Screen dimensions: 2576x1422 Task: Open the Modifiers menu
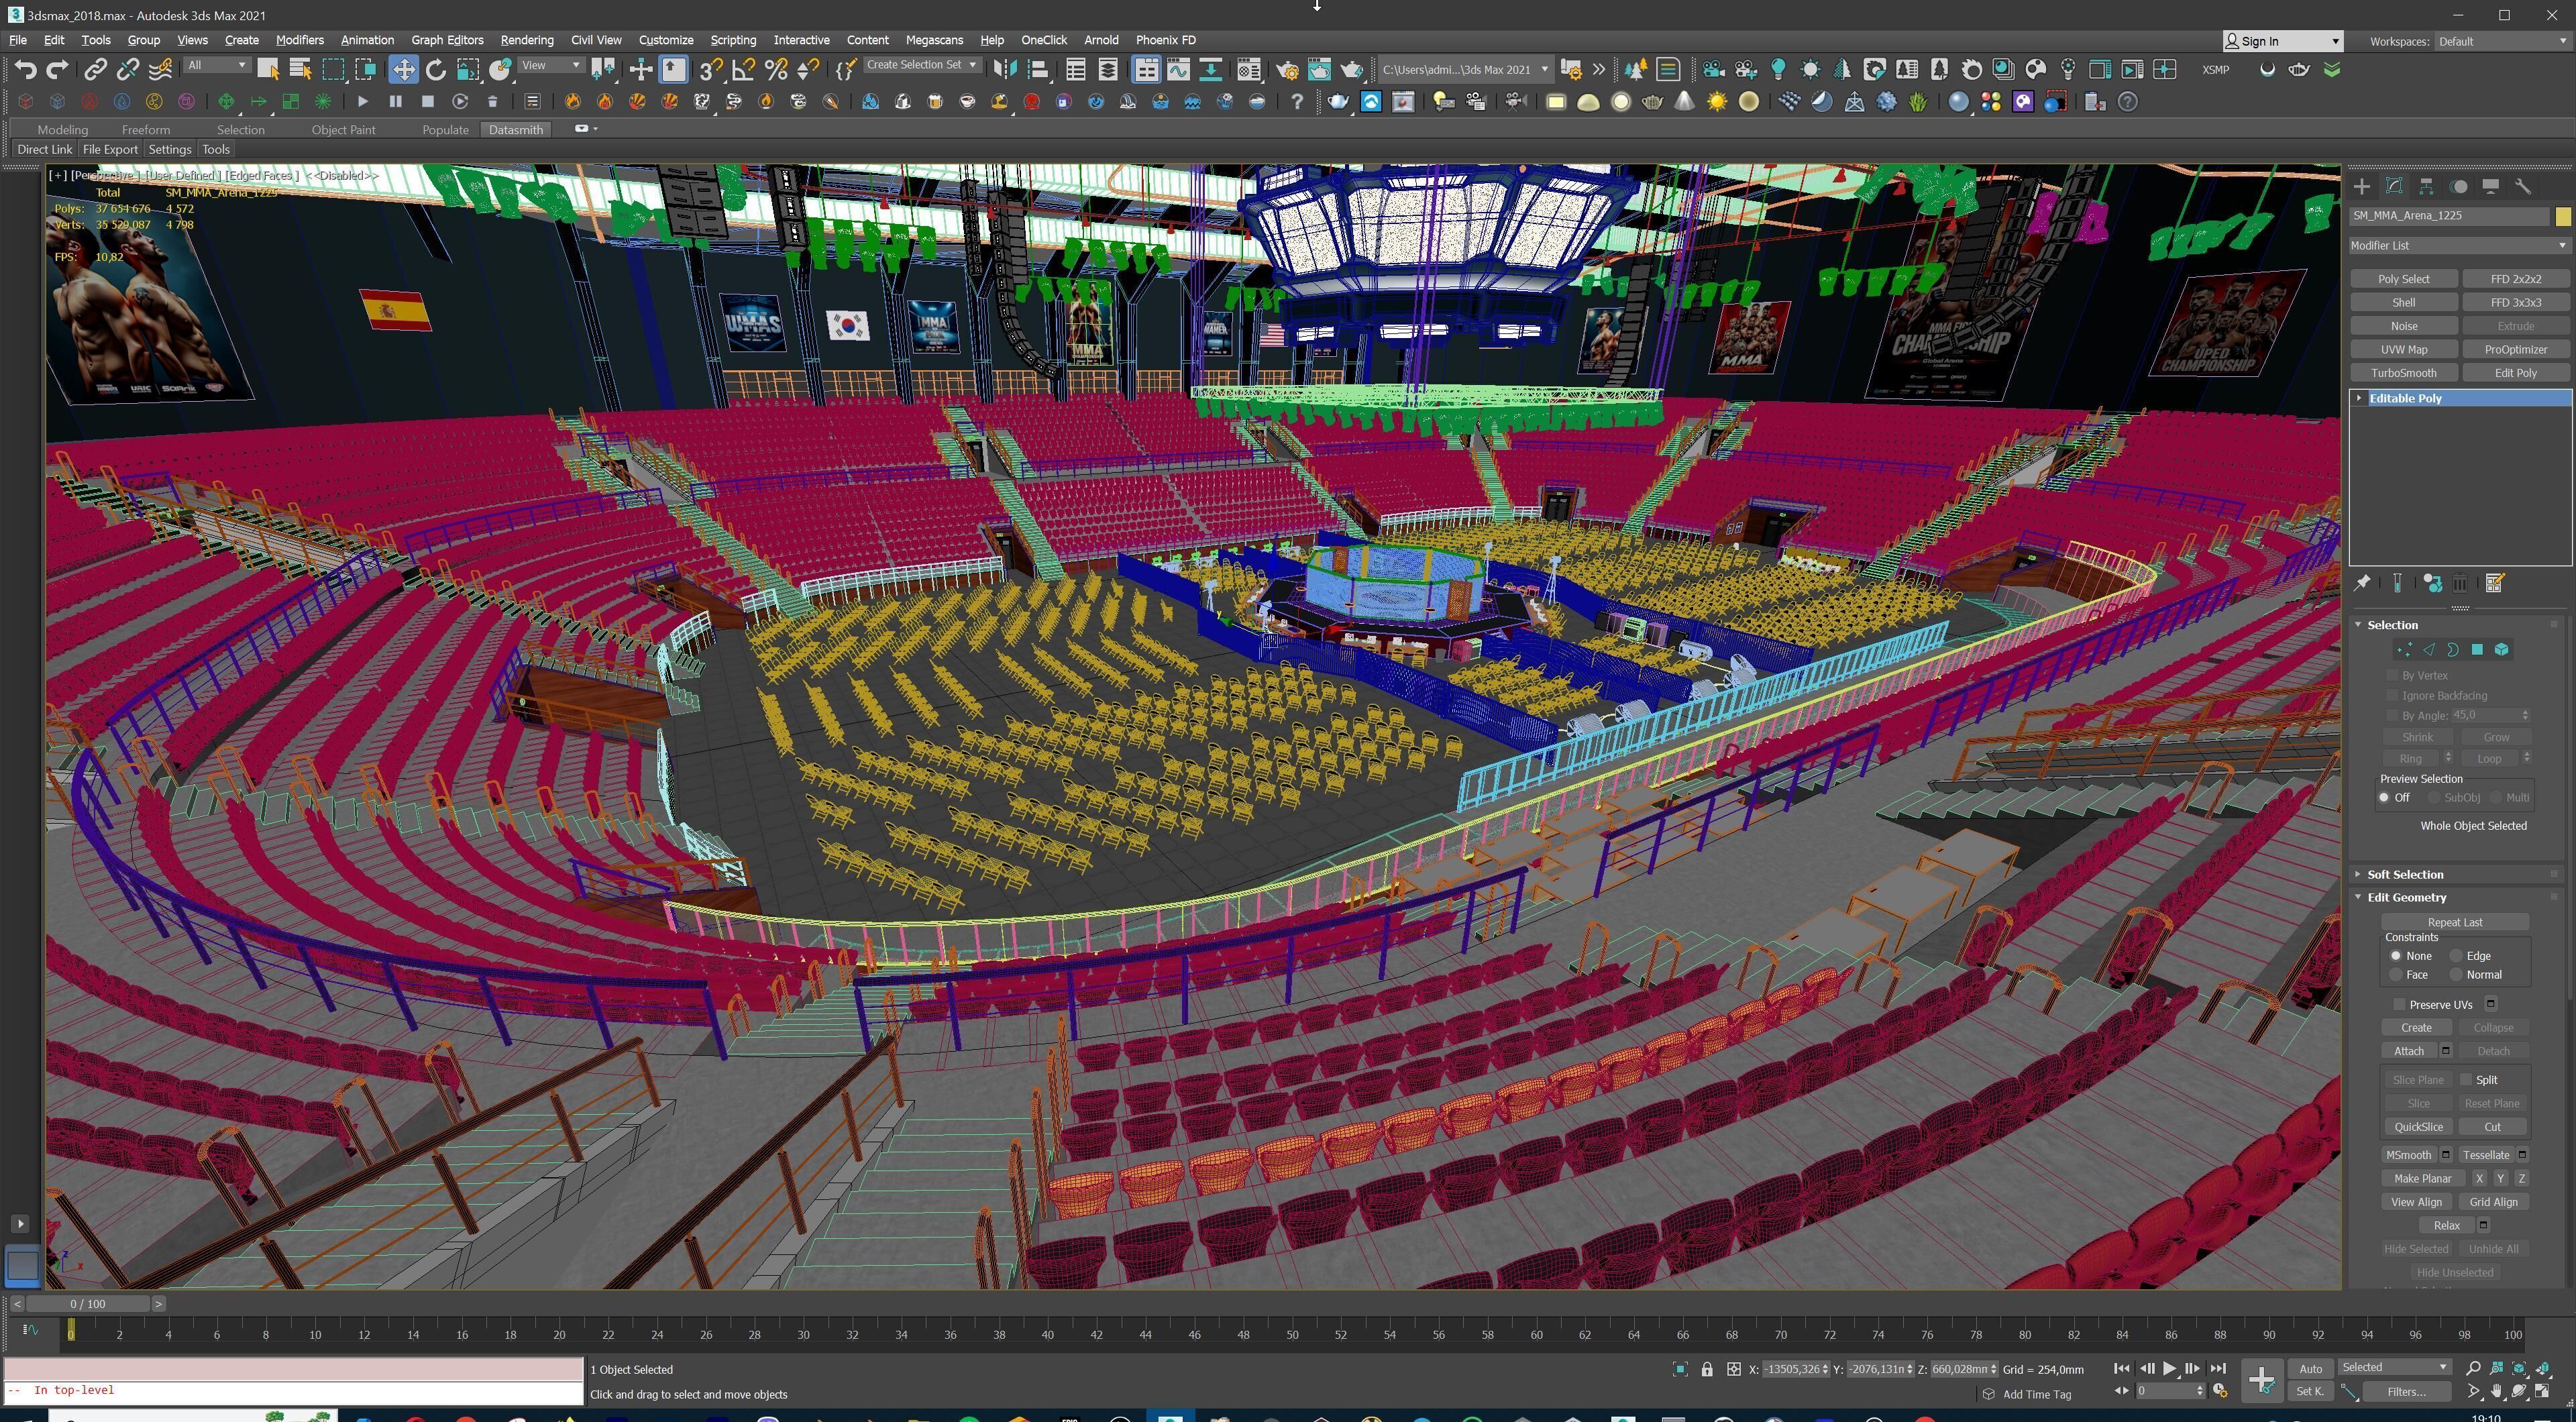point(299,40)
